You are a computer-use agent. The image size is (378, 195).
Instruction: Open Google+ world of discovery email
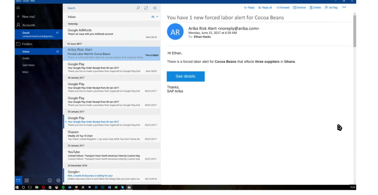112,175
